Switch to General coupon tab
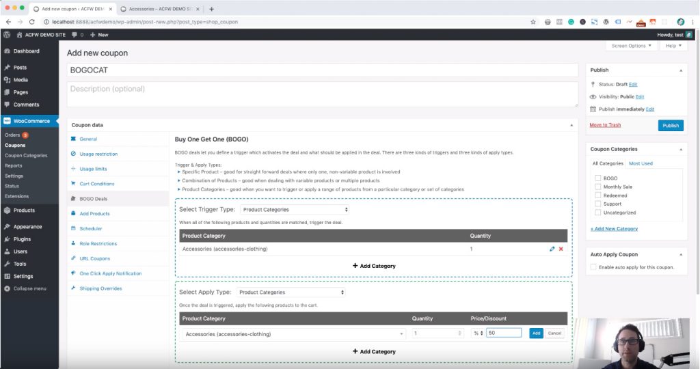This screenshot has width=700, height=369. (88, 139)
